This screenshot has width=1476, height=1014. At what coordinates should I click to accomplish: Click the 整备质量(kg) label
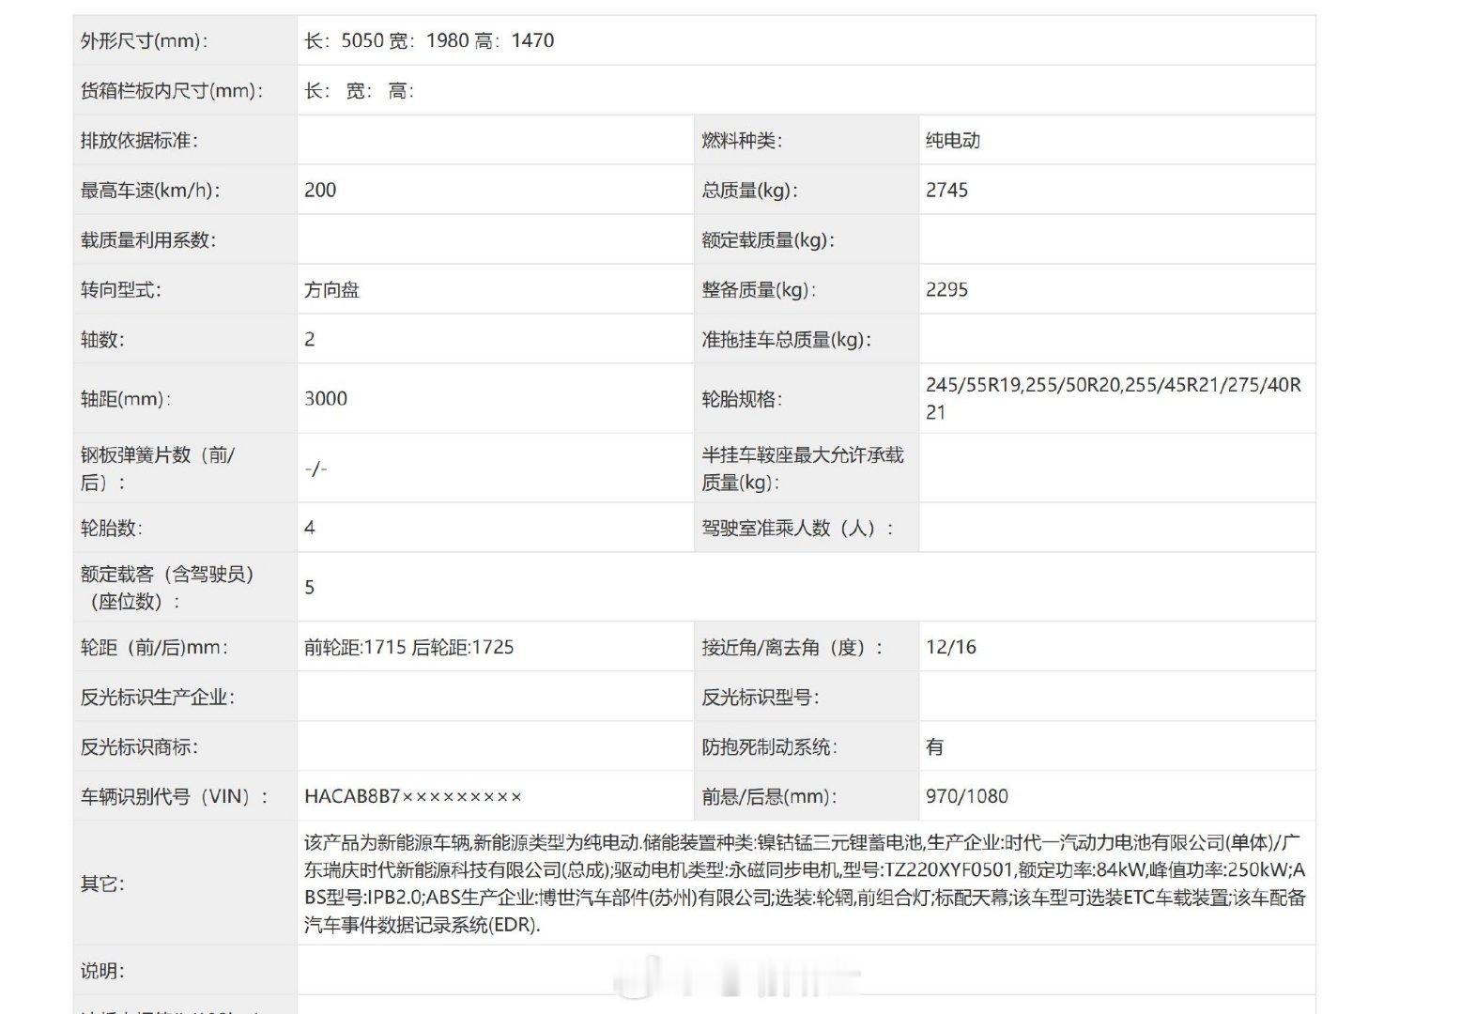759,289
